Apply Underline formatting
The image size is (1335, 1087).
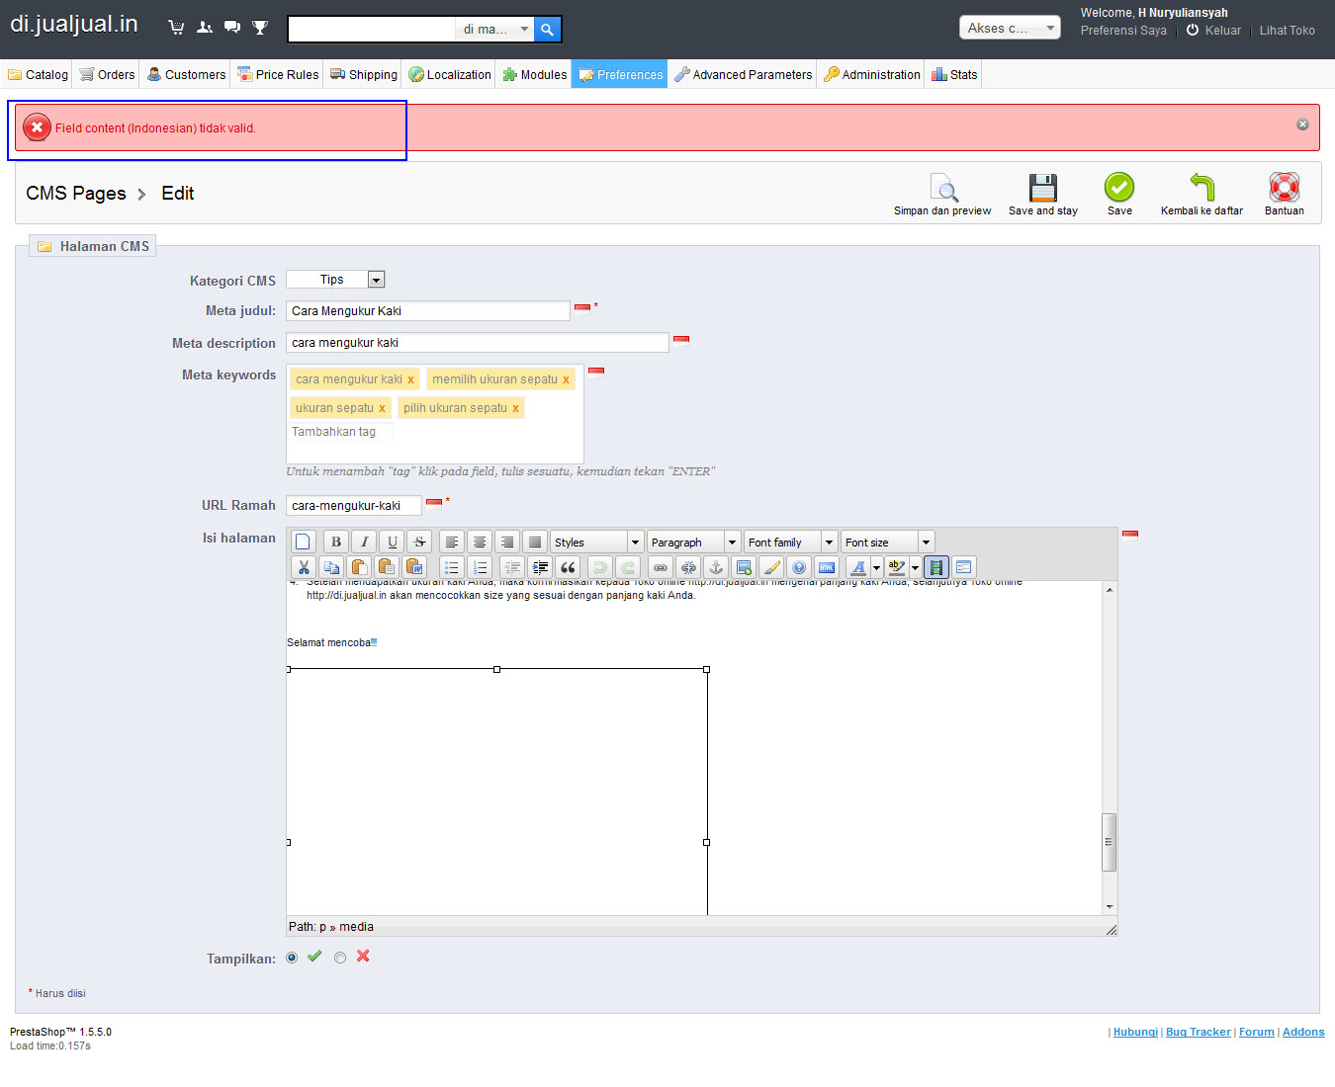pyautogui.click(x=392, y=542)
